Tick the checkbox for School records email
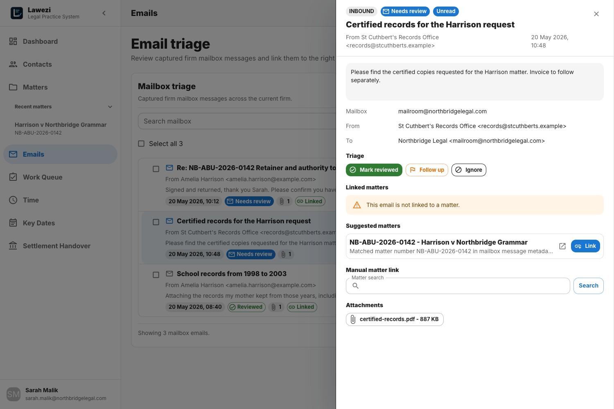The height and width of the screenshot is (409, 614). click(156, 275)
